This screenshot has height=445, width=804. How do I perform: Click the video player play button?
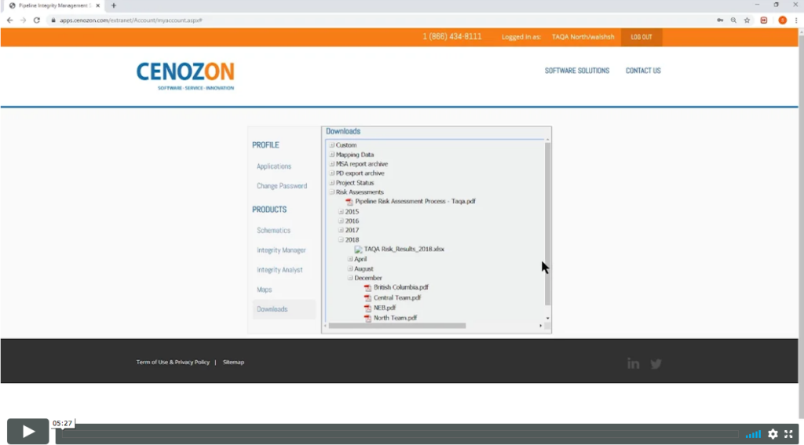point(28,431)
